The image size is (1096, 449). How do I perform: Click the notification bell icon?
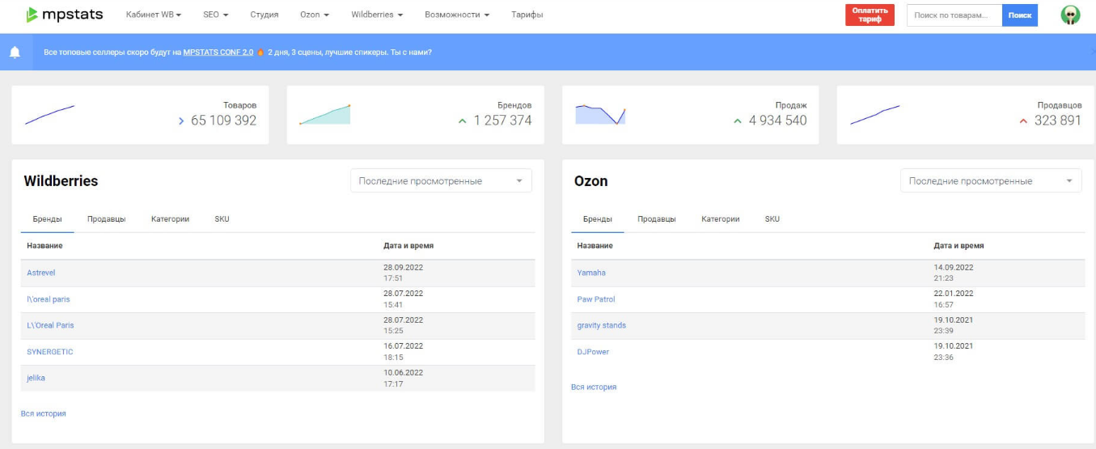[x=15, y=53]
